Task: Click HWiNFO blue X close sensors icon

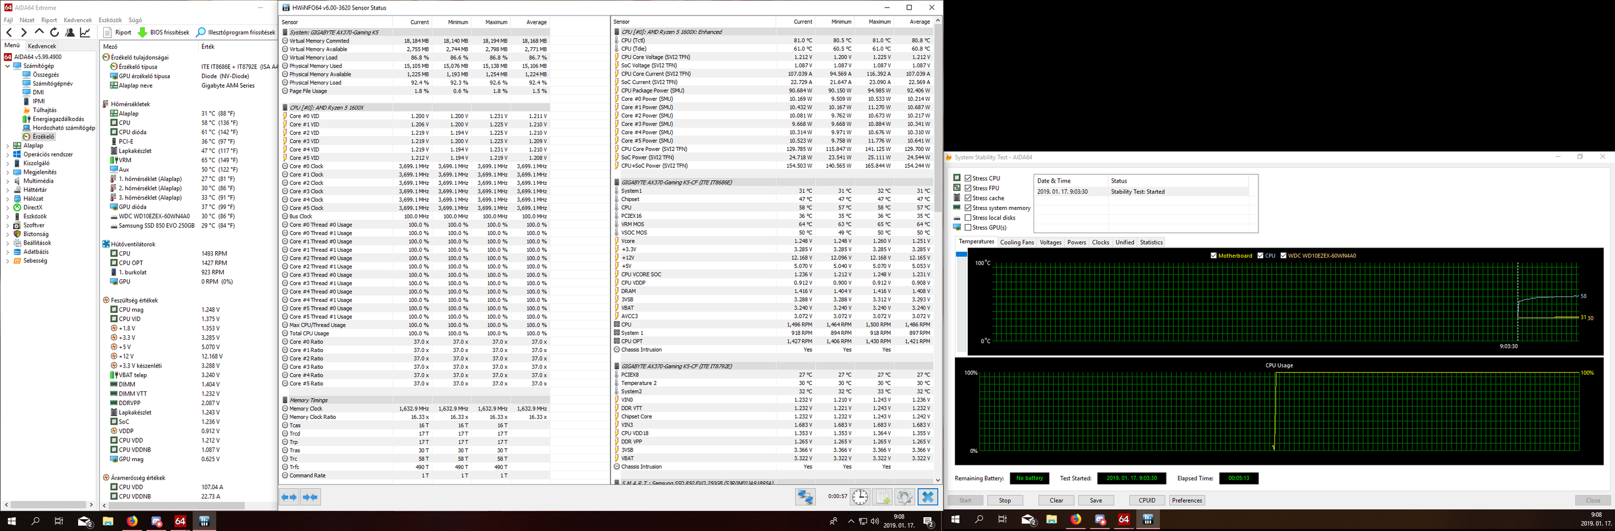Action: tap(928, 497)
